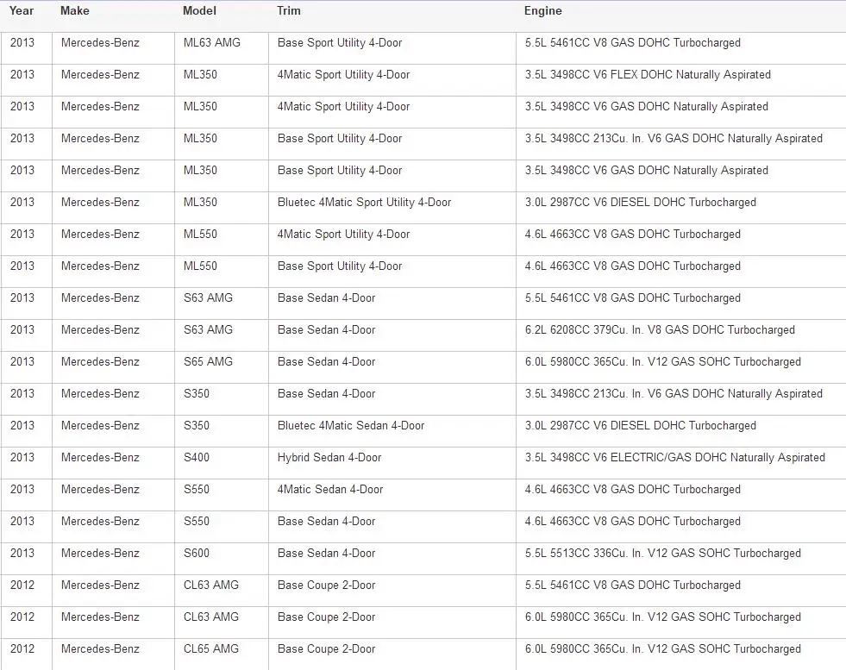Click the S600 model cell
Viewport: 846px width, 670px height.
click(x=222, y=558)
